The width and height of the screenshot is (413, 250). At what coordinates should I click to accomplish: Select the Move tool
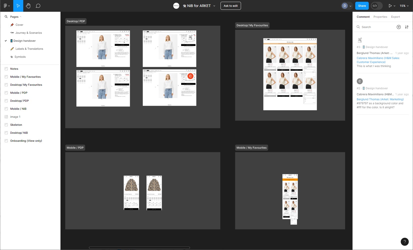18,6
